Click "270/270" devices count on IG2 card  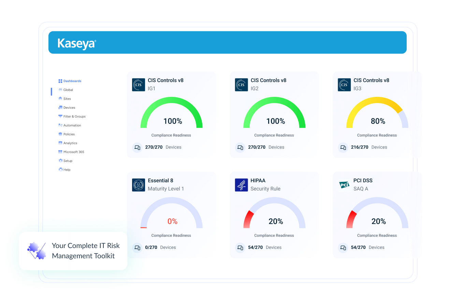point(257,147)
